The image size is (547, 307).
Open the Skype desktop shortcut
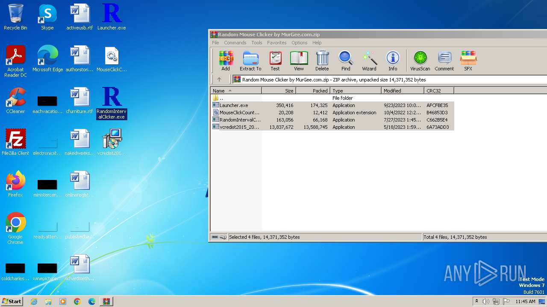tap(47, 17)
